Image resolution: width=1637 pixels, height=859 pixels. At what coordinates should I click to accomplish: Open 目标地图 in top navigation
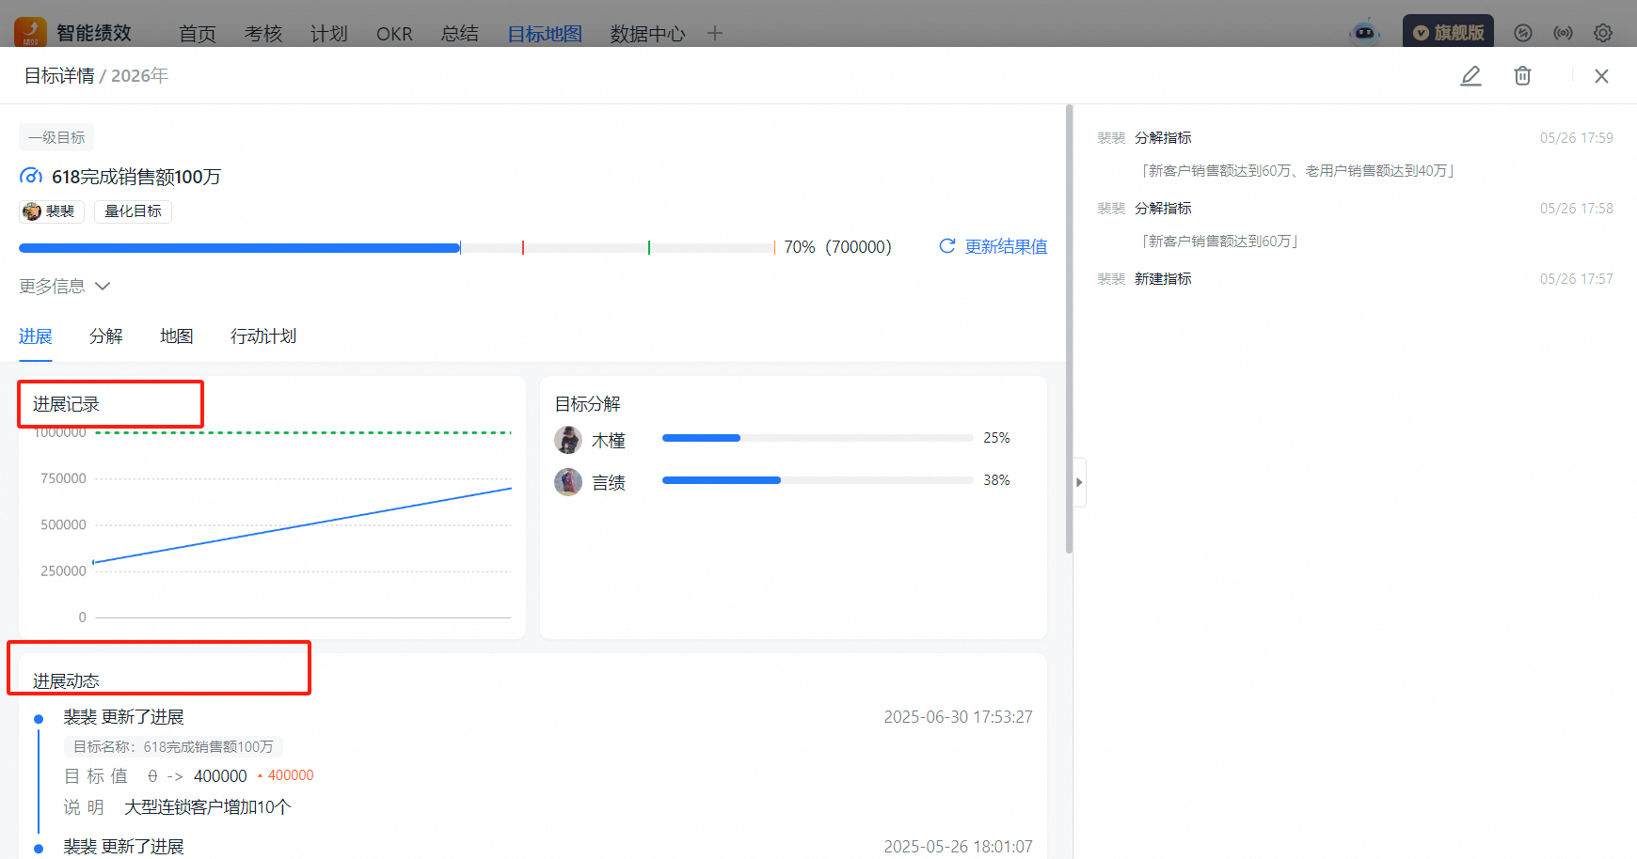click(545, 34)
